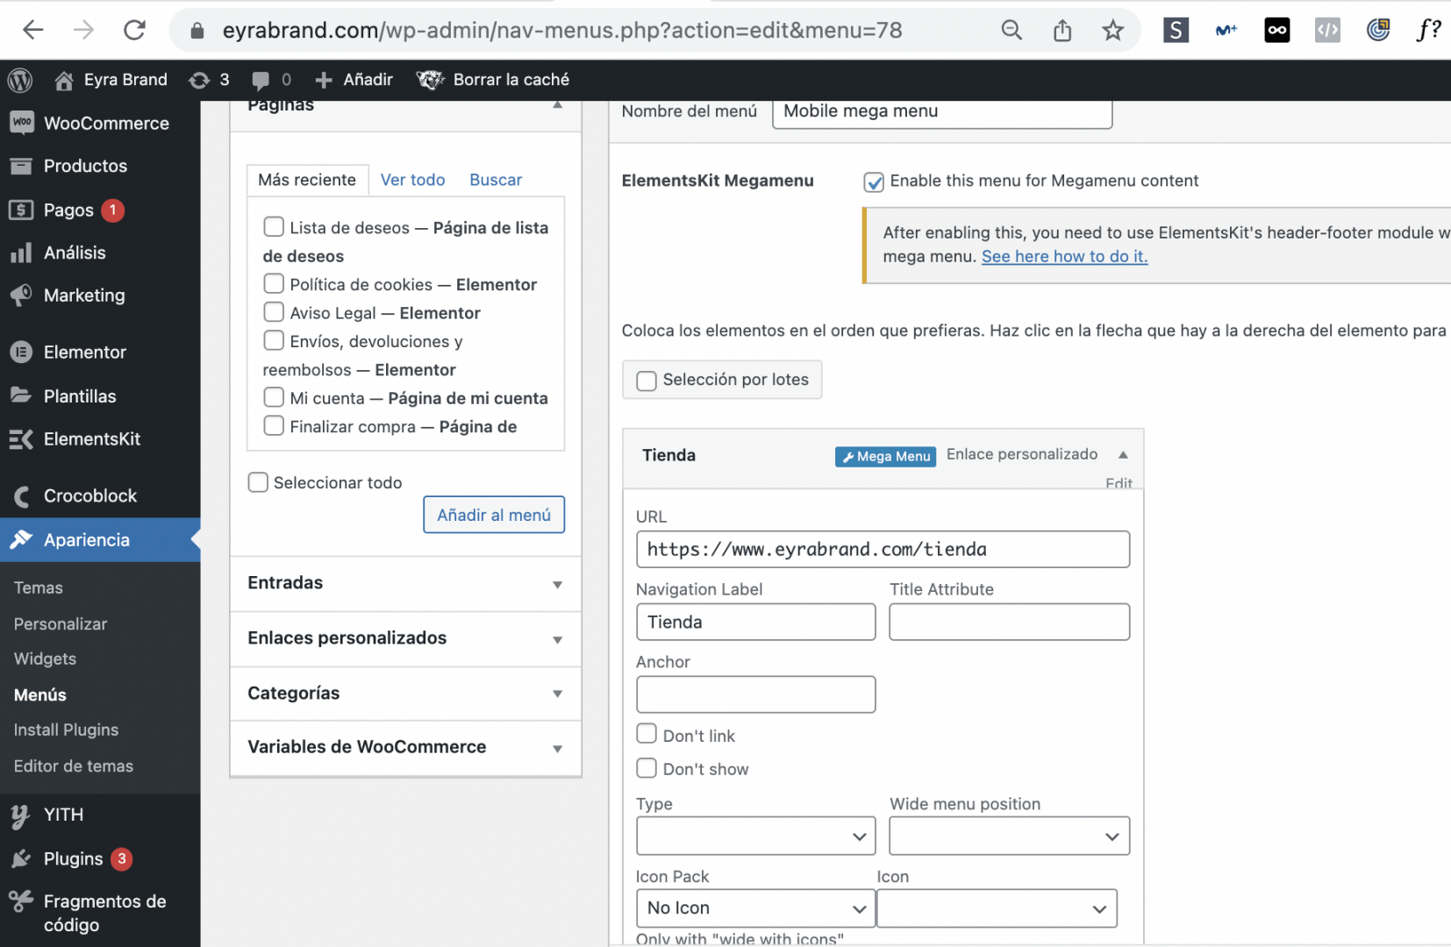
Task: Switch to Buscar tab
Action: tap(496, 180)
